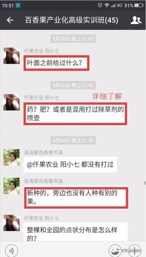Open the emoji sticker button at bottom
The image size is (146, 257).
coord(115,251)
